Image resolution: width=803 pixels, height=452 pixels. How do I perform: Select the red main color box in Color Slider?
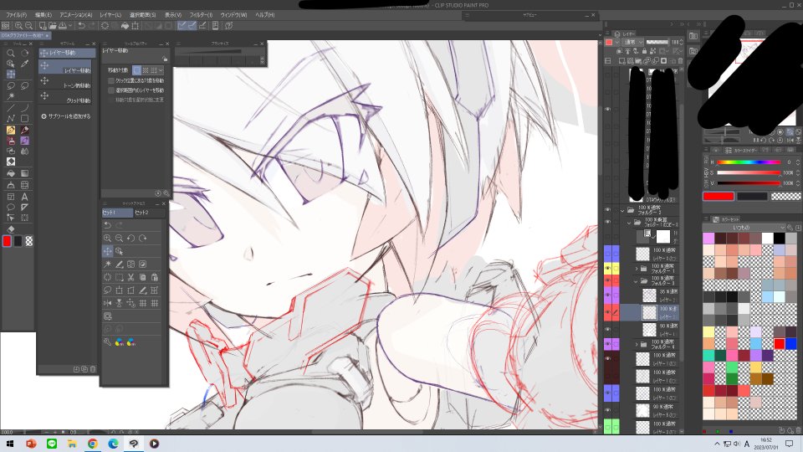point(719,196)
